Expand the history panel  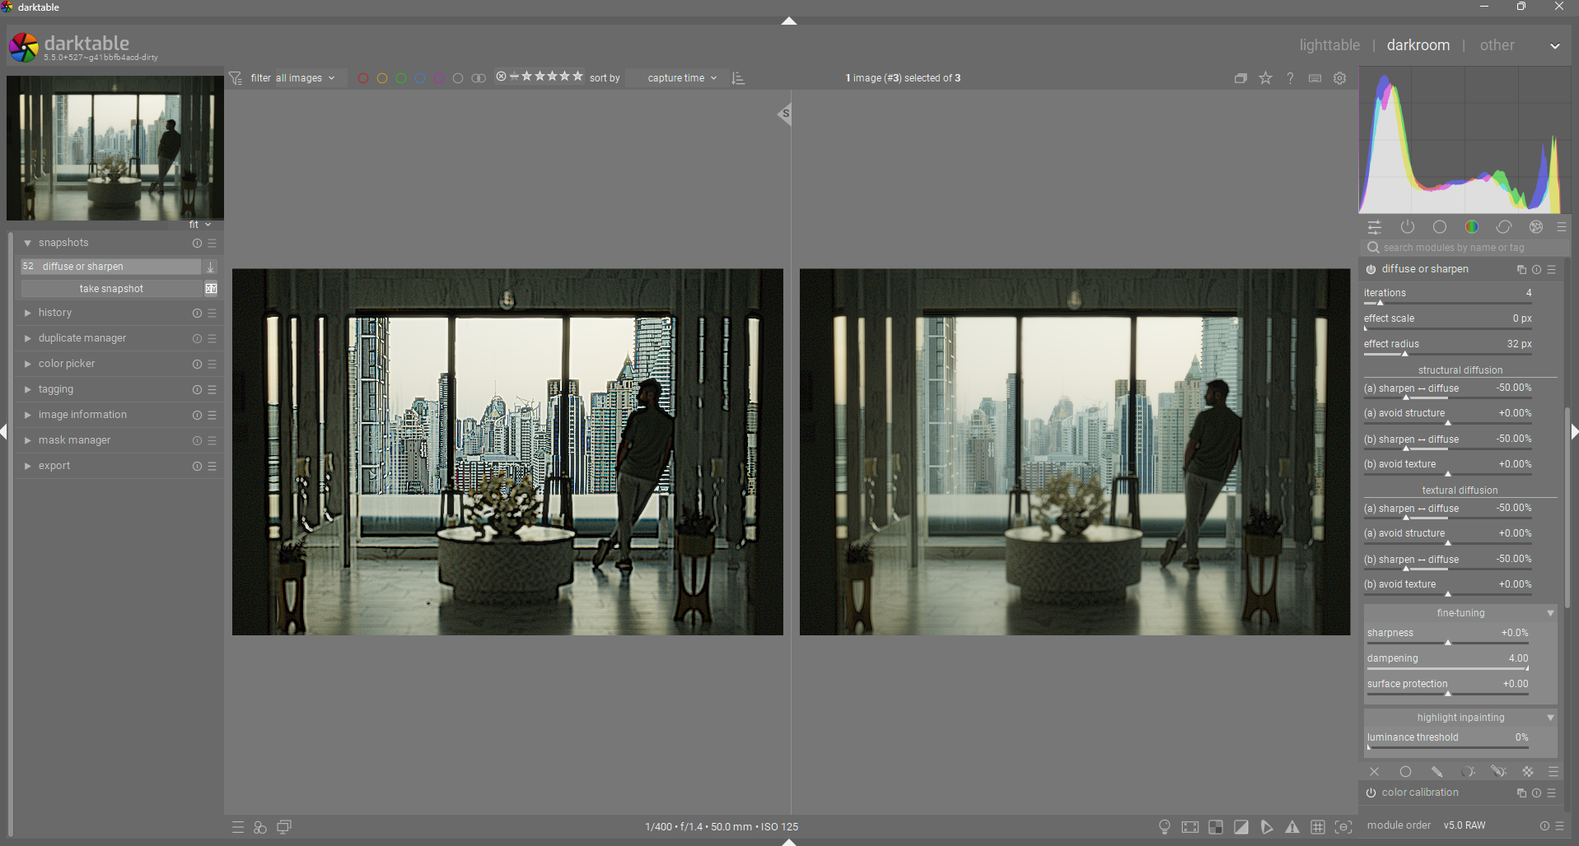tap(55, 313)
